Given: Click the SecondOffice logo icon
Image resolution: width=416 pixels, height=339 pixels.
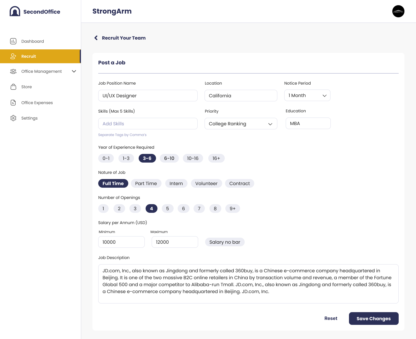Looking at the screenshot, I should click(15, 11).
